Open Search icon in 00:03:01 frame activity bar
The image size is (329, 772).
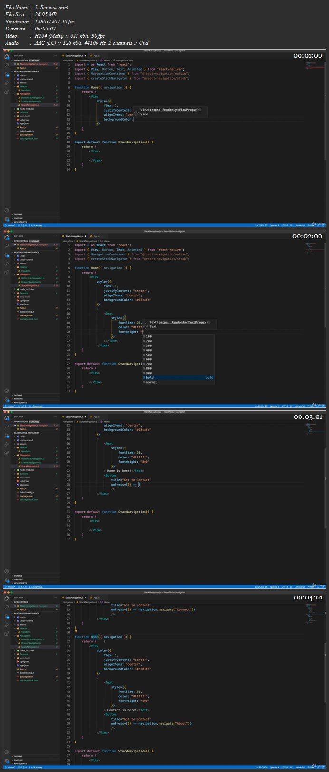(x=7, y=427)
